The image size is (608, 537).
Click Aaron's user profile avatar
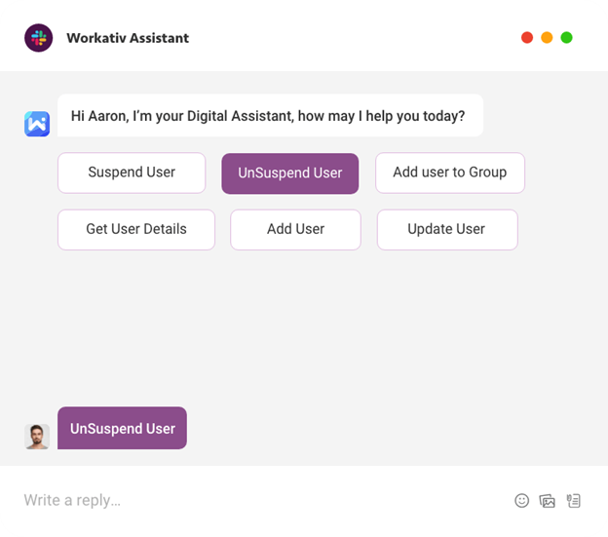[37, 436]
